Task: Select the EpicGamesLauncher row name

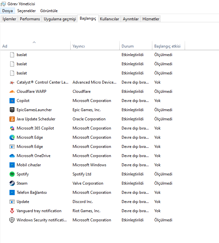Action: click(34, 110)
